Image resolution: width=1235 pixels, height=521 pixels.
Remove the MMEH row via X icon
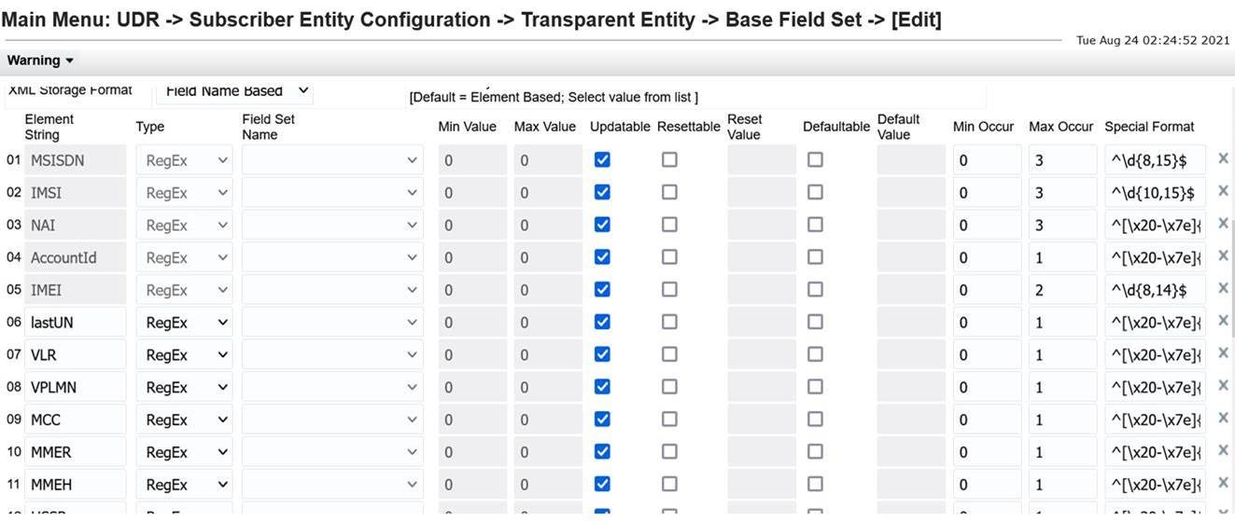1223,484
